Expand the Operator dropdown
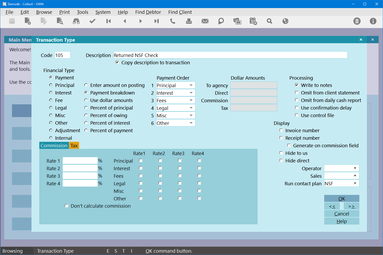This screenshot has height=255, width=383. [x=355, y=168]
